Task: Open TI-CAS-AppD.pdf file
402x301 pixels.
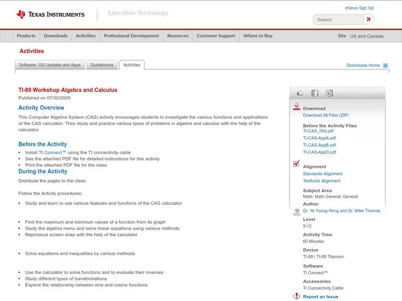Action: pyautogui.click(x=320, y=153)
